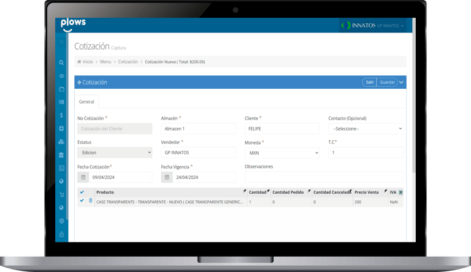Toggle the select-all check in the table header

coord(82,192)
